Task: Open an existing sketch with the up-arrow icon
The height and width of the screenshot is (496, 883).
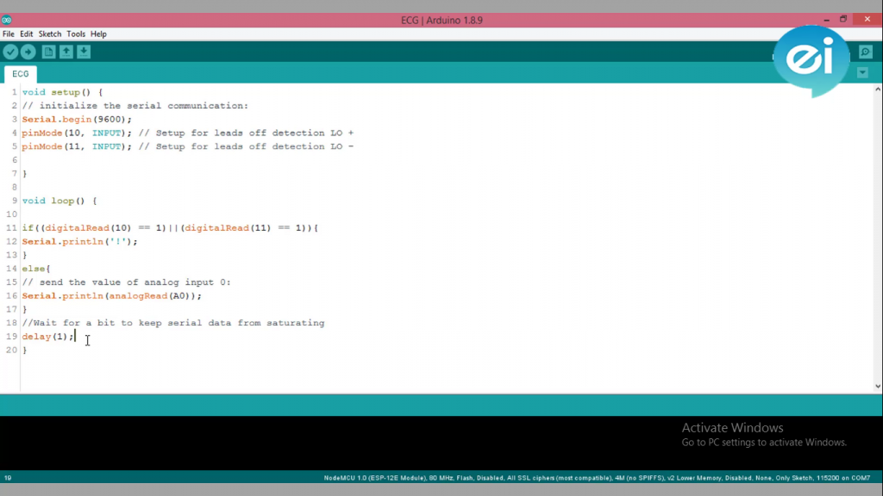Action: 66,52
